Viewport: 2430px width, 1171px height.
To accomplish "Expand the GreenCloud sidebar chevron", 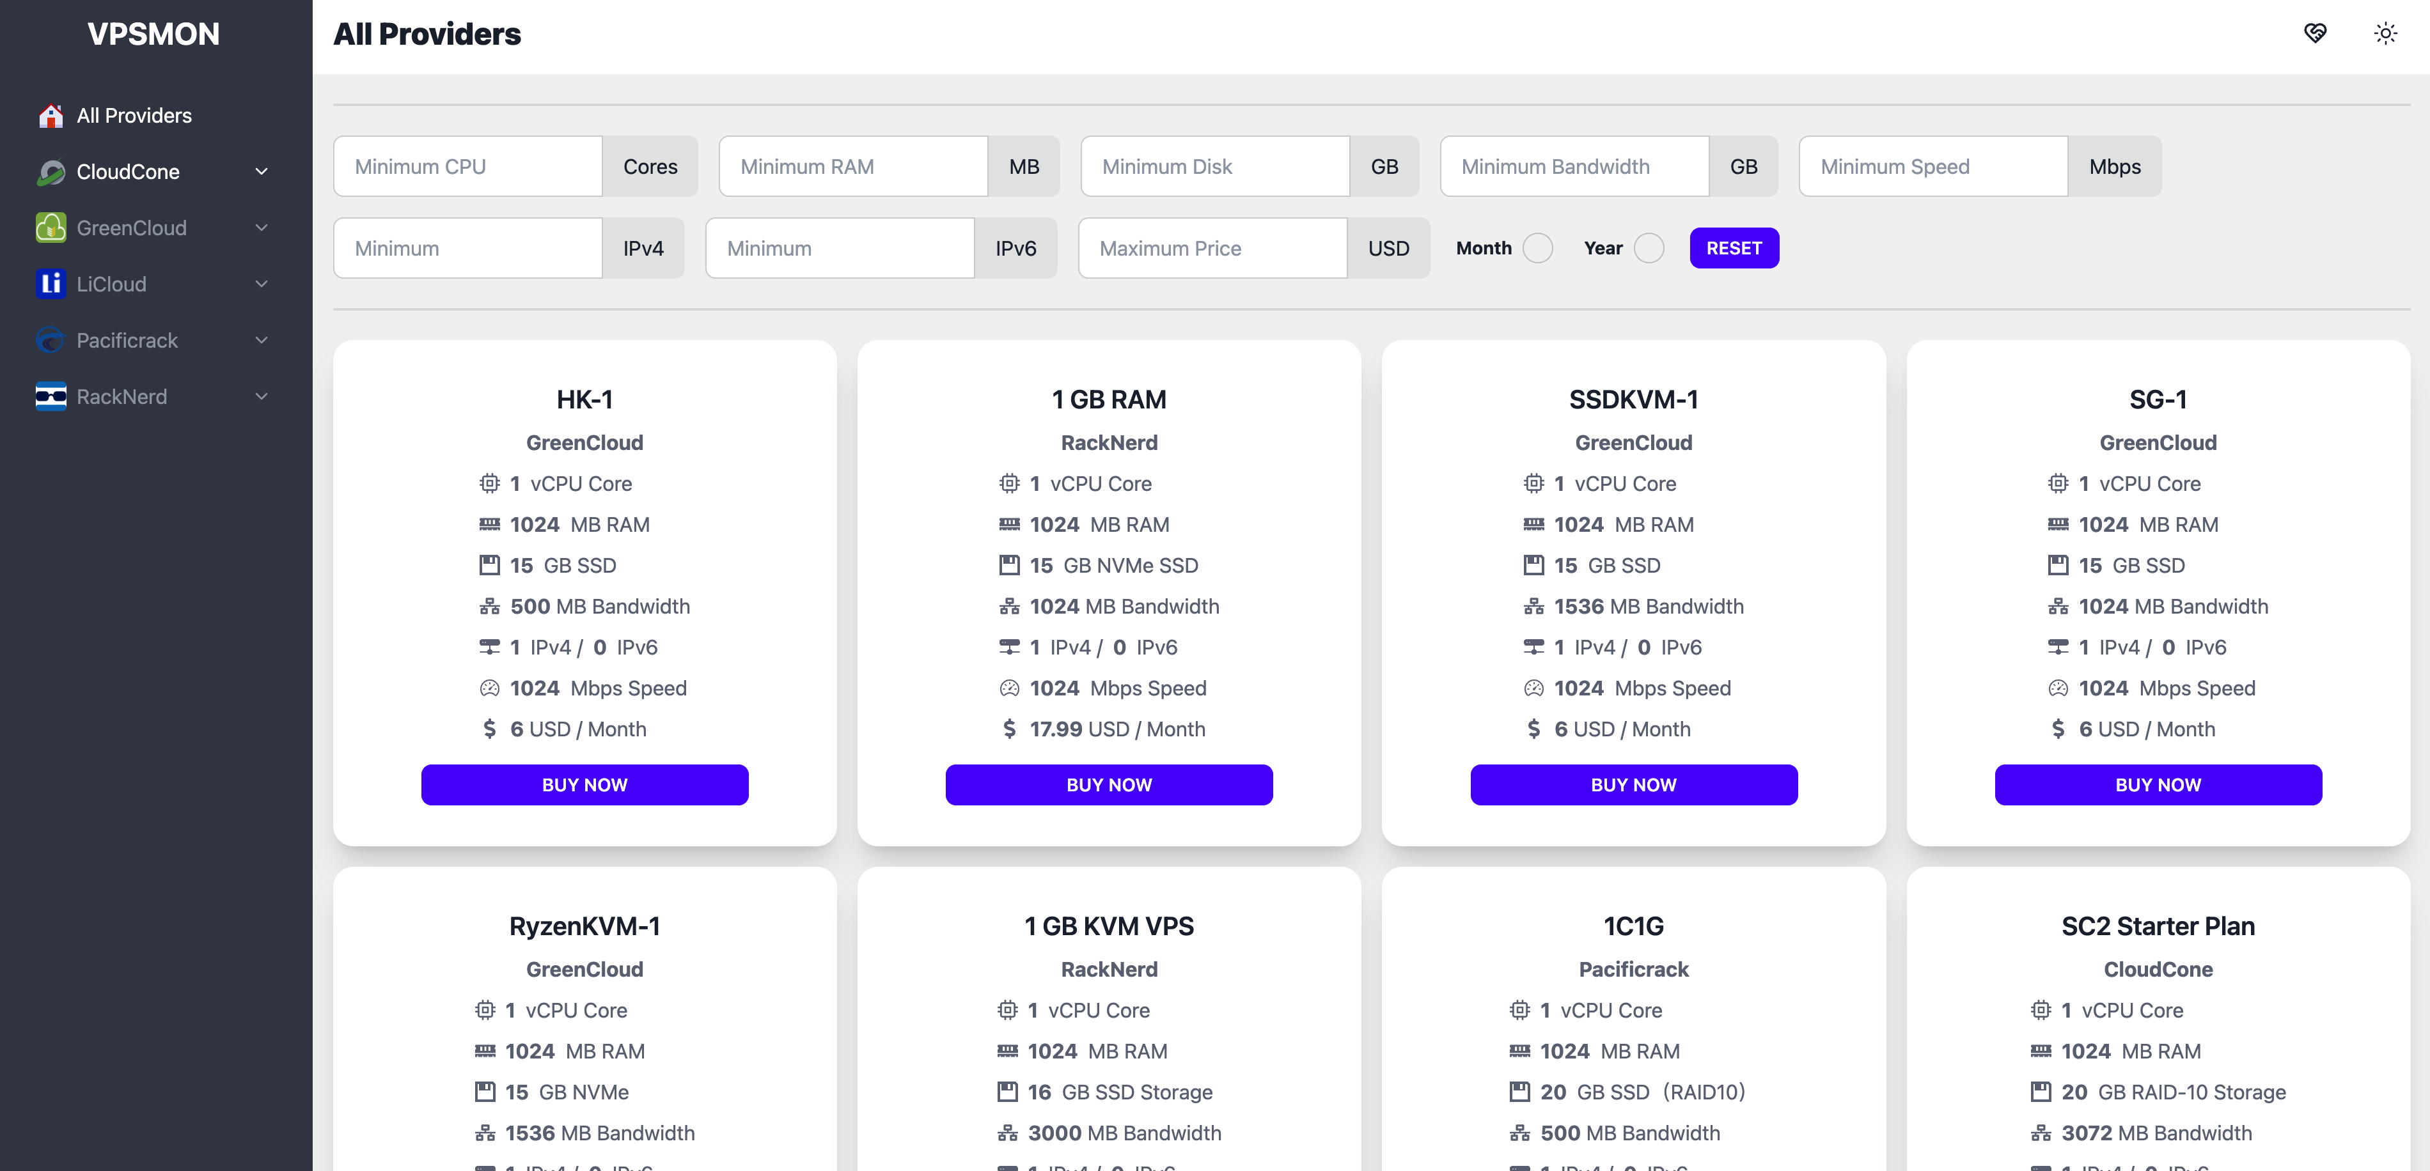I will 262,227.
